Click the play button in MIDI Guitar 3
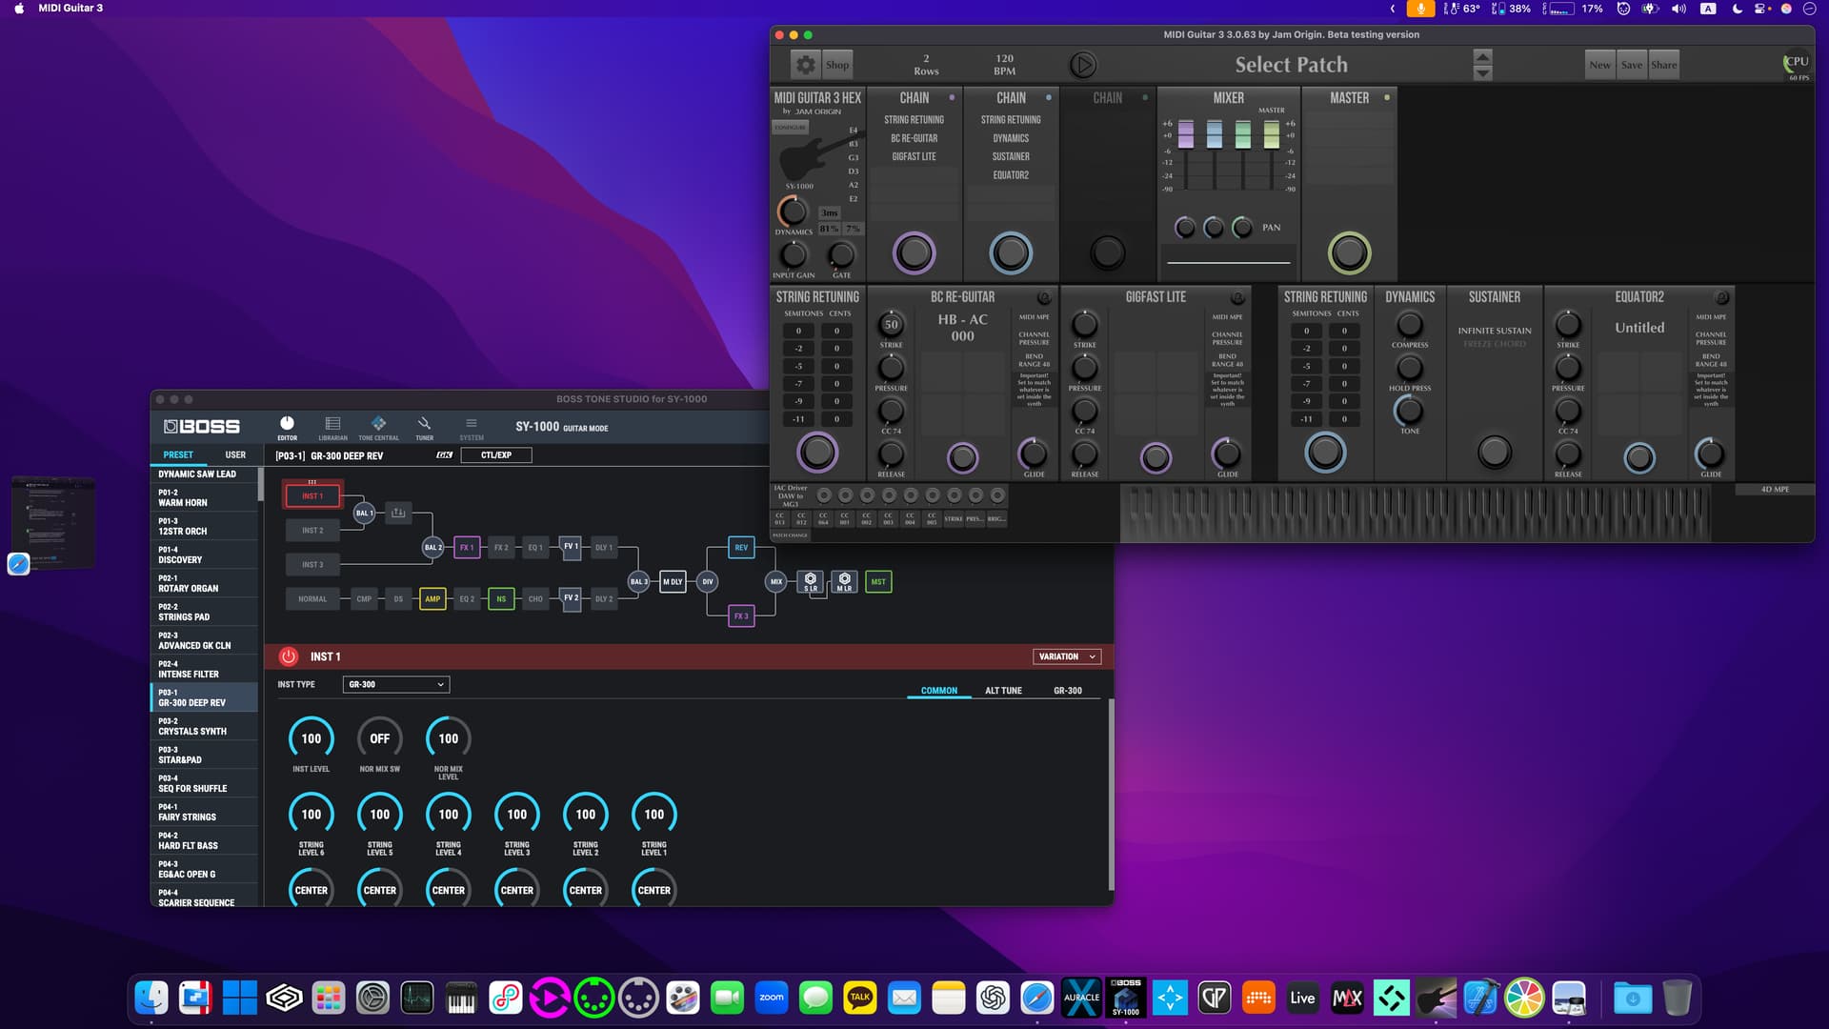 click(1082, 65)
